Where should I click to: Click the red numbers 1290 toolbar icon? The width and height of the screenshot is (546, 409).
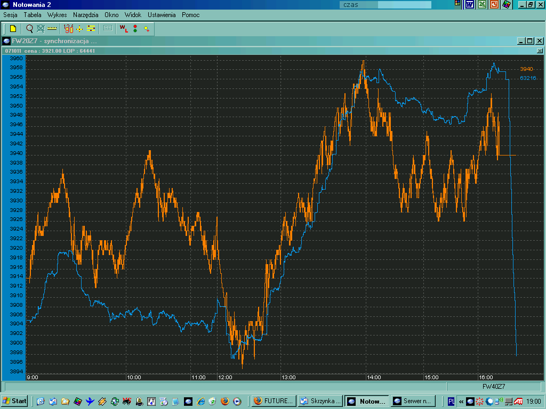(x=69, y=29)
